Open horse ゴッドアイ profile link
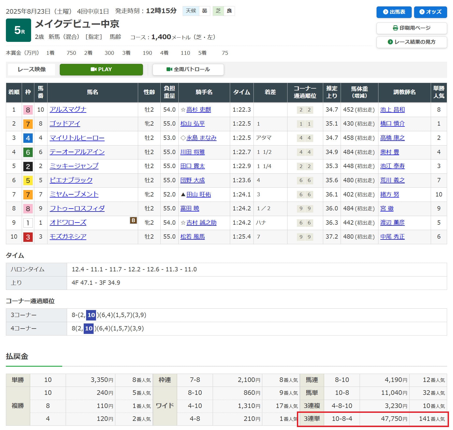Screen dimensions: 453x430 (65, 124)
